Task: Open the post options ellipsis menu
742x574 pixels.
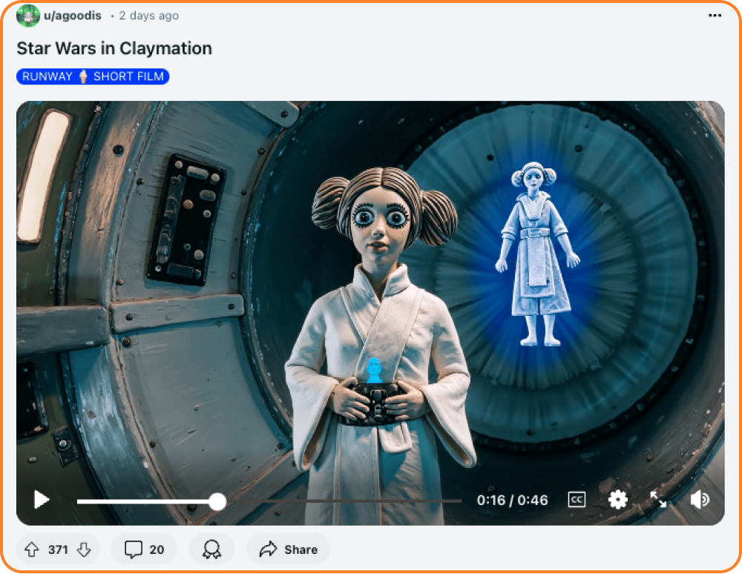Action: [715, 16]
